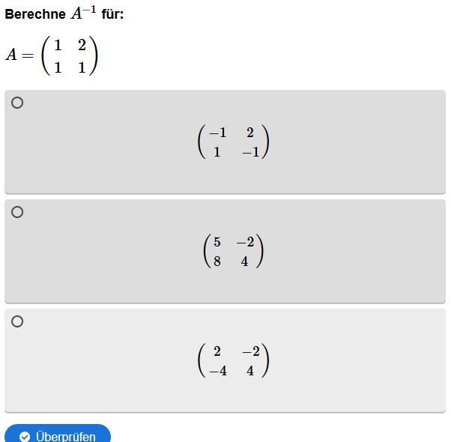Select the radio button for the first answer
The width and height of the screenshot is (451, 442).
pos(17,103)
